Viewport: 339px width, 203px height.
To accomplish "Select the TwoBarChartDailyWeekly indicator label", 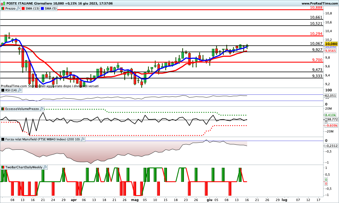I will (24, 167).
